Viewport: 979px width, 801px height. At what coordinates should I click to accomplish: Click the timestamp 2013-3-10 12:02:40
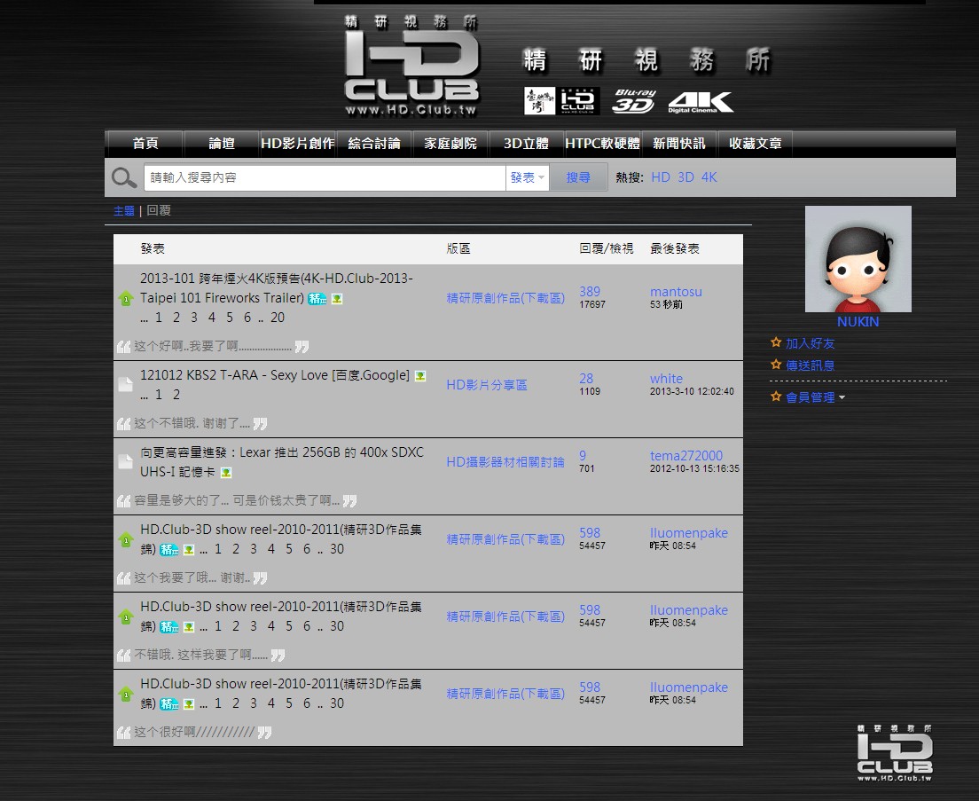(x=692, y=391)
